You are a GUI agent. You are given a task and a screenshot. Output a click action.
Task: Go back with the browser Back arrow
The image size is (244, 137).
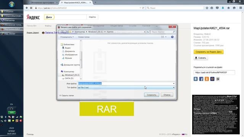[x=27, y=8]
